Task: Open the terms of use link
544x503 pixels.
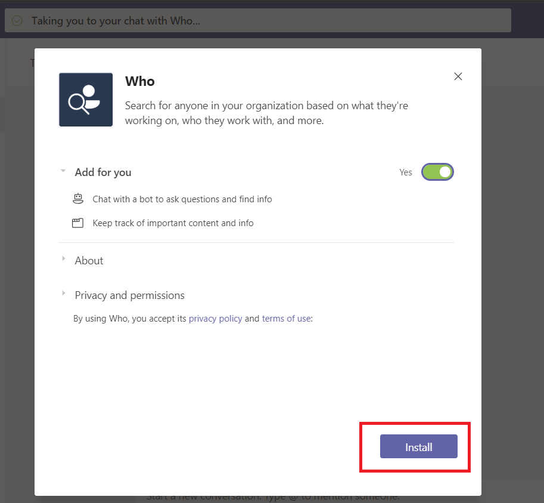Action: pyautogui.click(x=286, y=319)
